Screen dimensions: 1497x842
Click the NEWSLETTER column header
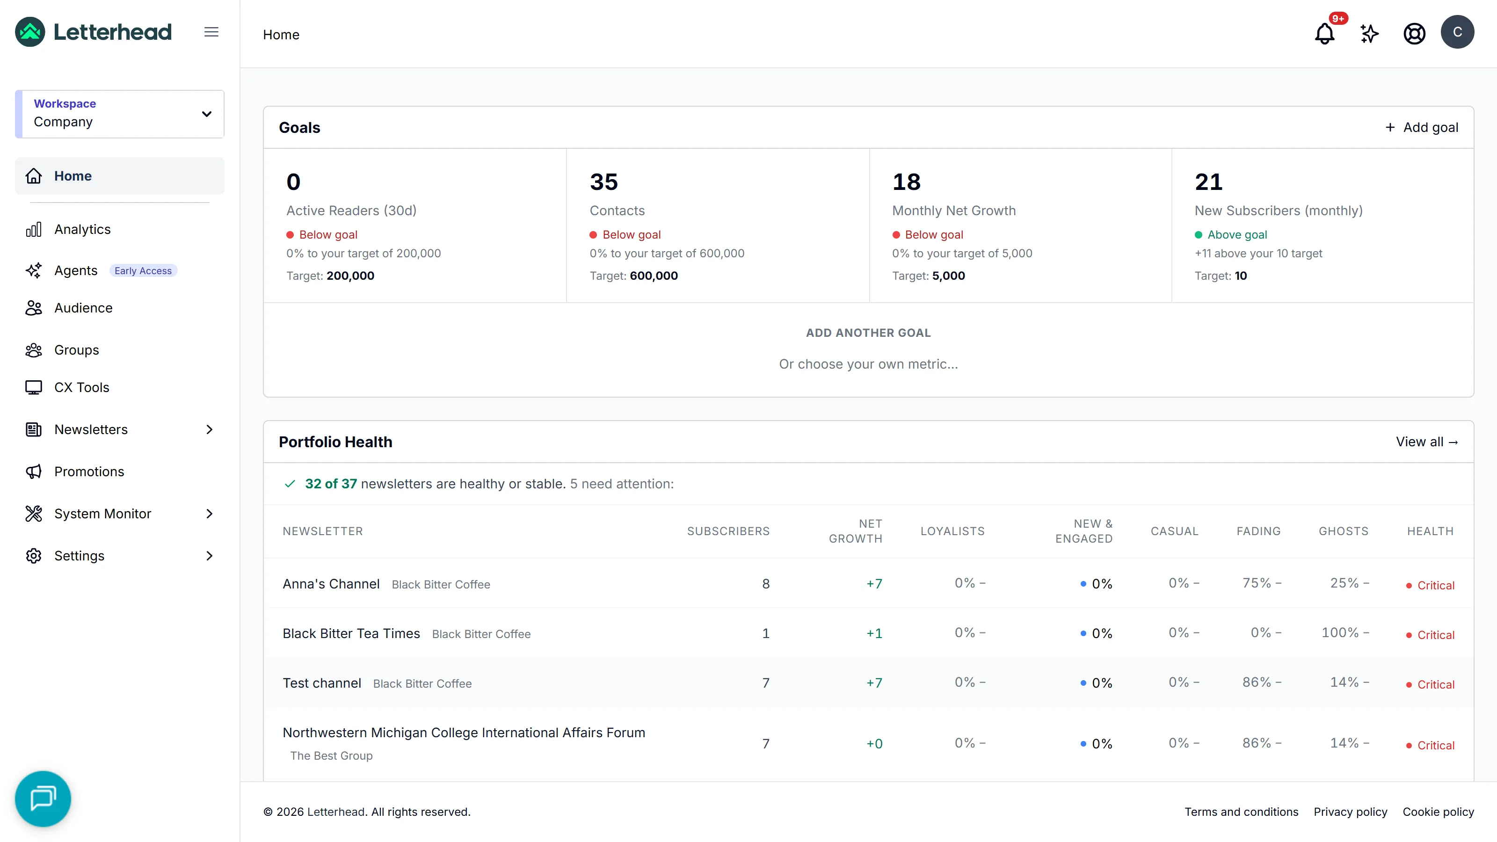coord(322,531)
